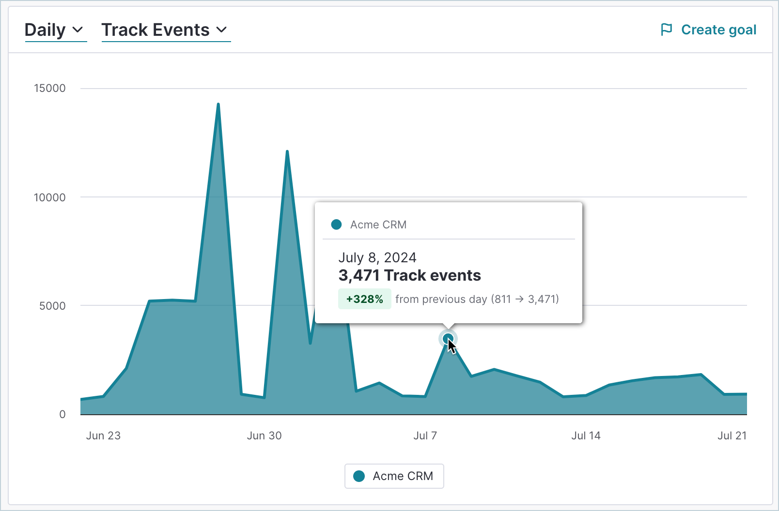Click the flag icon beside Create goal

(667, 30)
